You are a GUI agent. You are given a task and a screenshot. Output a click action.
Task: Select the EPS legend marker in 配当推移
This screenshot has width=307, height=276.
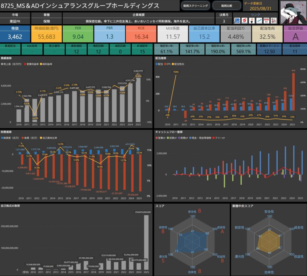pyautogui.click(x=165, y=64)
